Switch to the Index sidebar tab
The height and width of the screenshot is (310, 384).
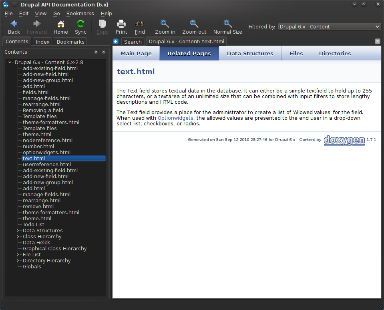tap(42, 42)
